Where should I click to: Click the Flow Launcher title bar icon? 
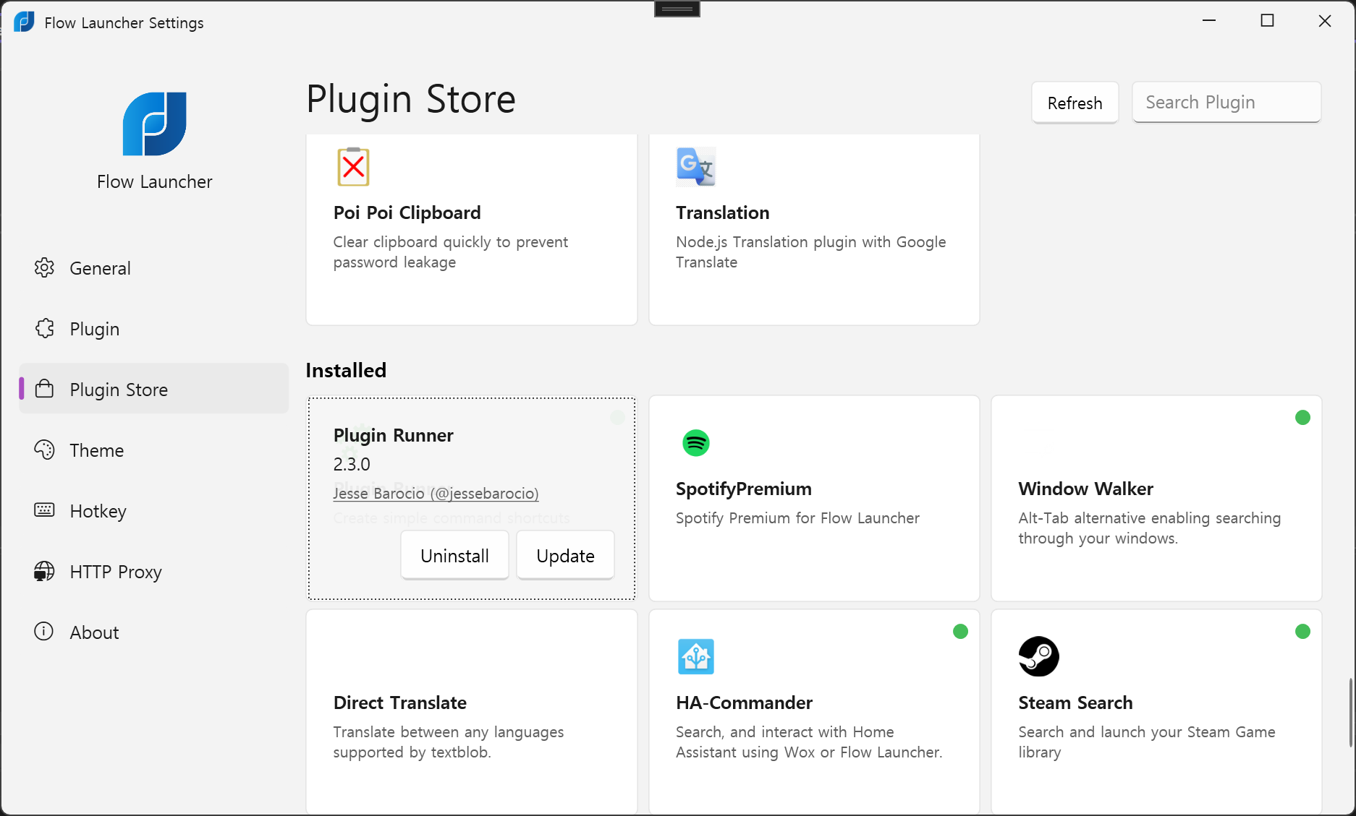coord(24,22)
